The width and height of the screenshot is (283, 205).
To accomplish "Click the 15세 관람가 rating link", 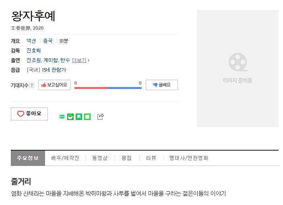I will point(54,70).
